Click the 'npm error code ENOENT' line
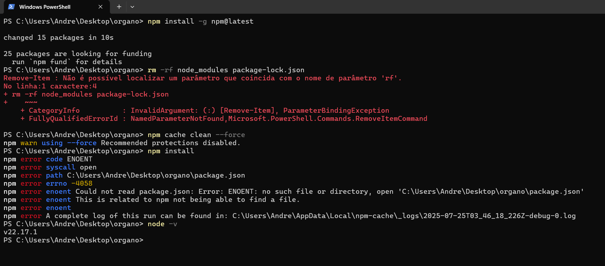The height and width of the screenshot is (266, 605). click(x=48, y=159)
